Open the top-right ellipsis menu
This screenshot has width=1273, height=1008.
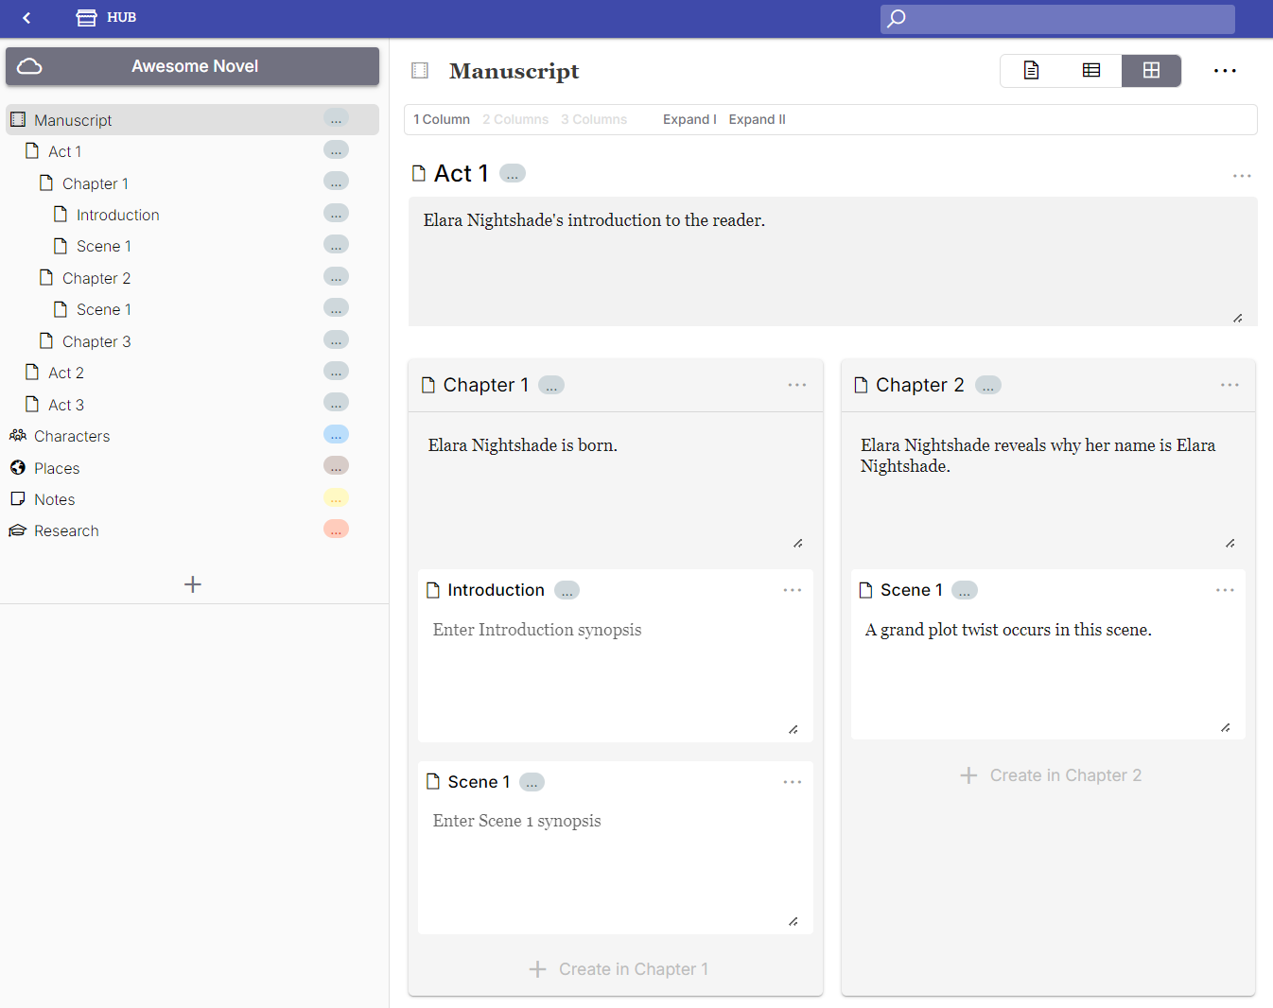[1225, 70]
